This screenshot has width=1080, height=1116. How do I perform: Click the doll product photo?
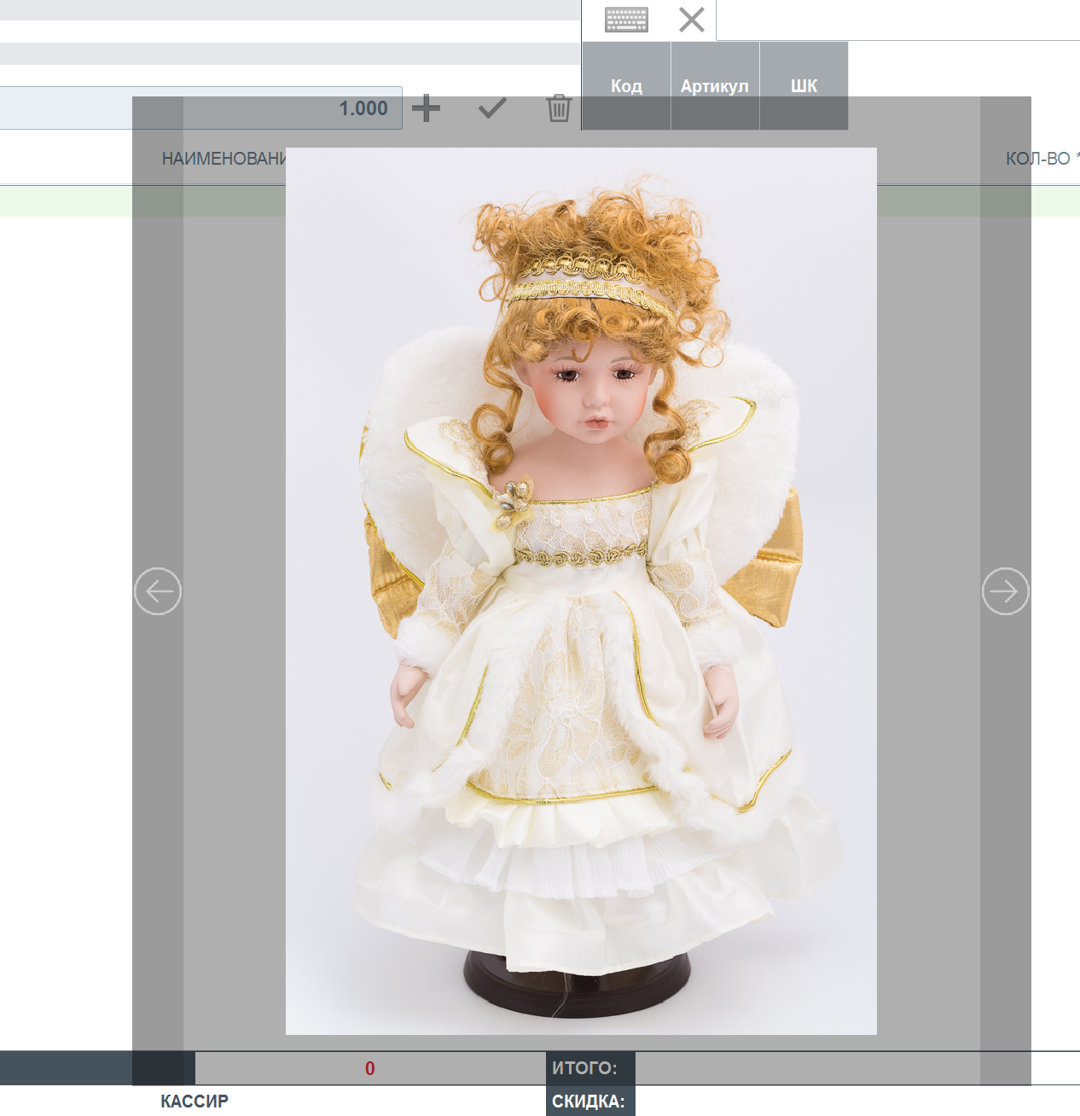581,590
